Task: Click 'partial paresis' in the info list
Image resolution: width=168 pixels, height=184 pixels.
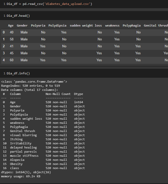Action: pyautogui.click(x=23, y=152)
